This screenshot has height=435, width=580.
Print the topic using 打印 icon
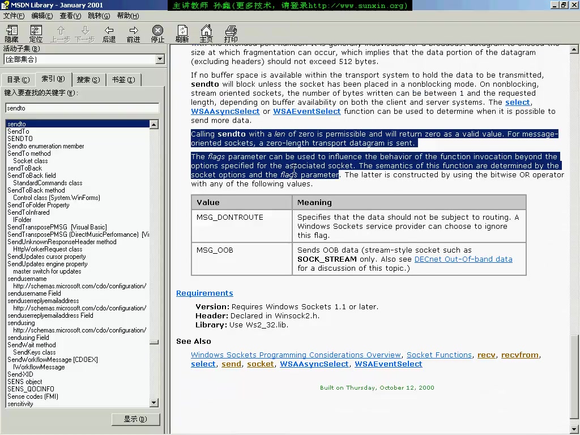click(231, 32)
